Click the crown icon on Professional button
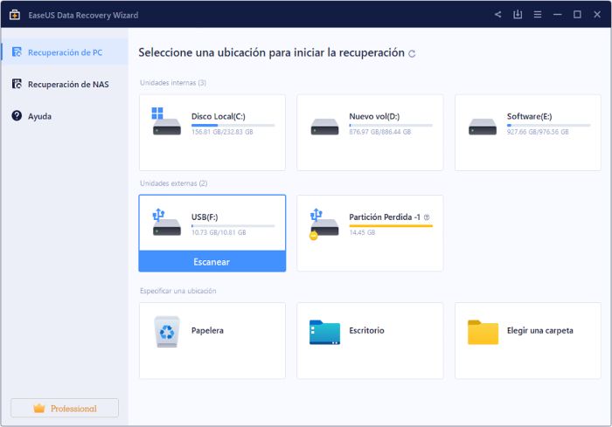Screen dimensions: 612x427 (x=39, y=409)
